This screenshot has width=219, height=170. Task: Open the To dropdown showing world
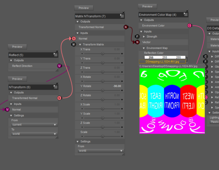pos(34,134)
